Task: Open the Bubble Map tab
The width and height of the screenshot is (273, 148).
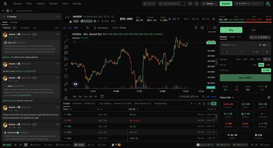Action: pyautogui.click(x=161, y=104)
